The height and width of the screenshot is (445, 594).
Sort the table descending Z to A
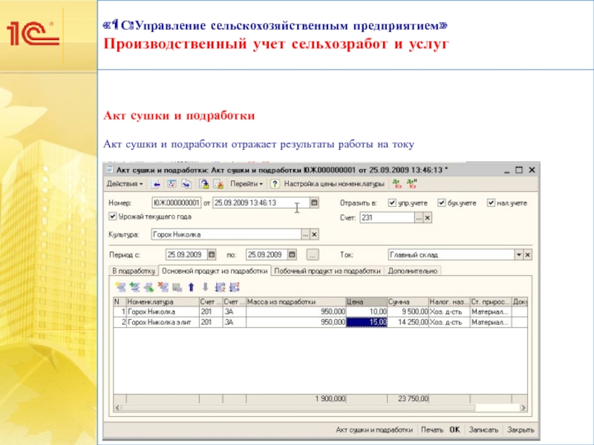[235, 287]
